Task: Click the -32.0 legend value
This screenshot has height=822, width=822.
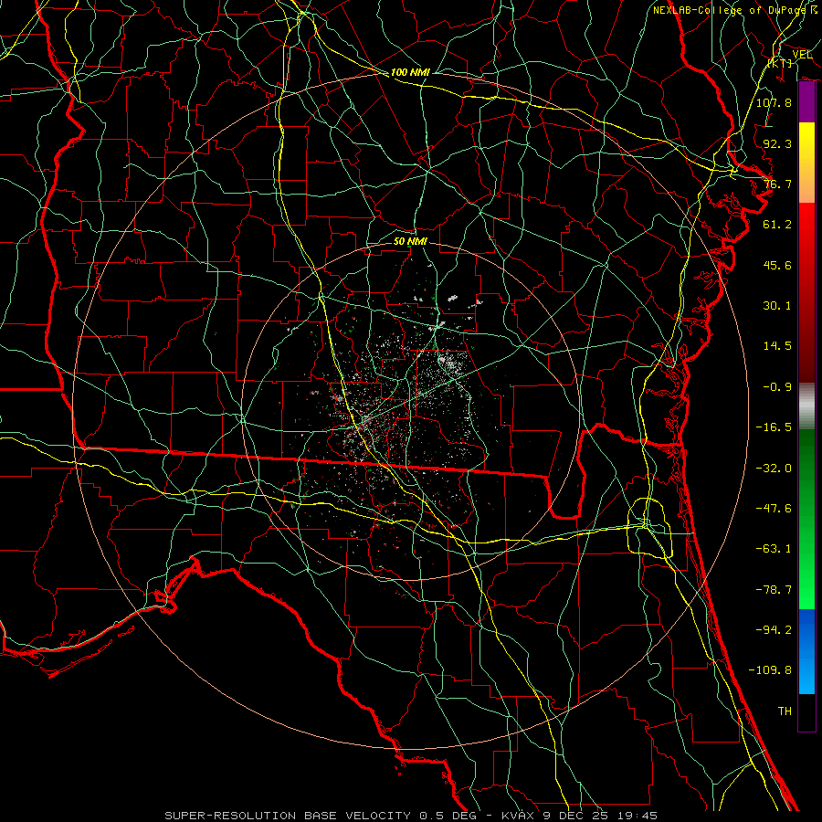Action: point(774,469)
